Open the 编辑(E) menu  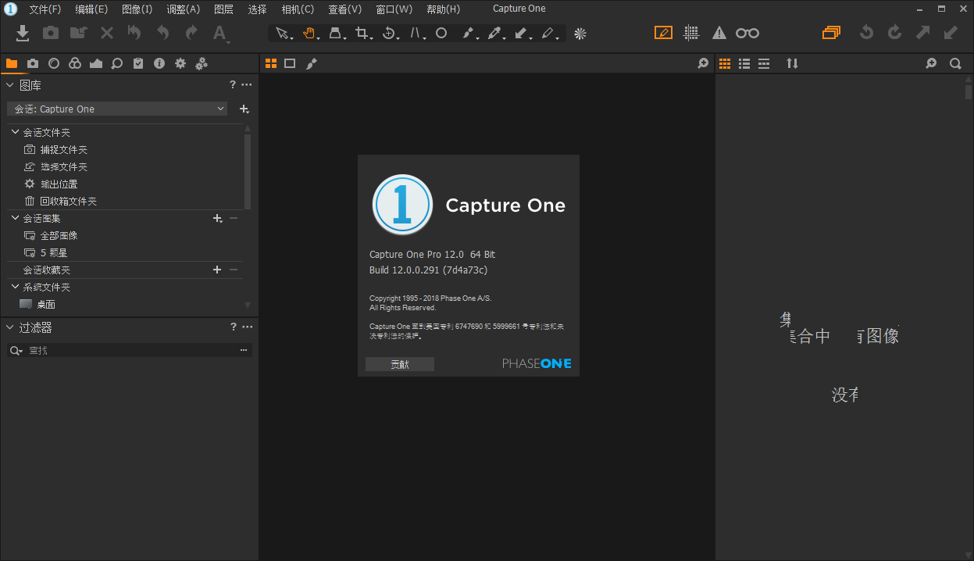pos(91,9)
